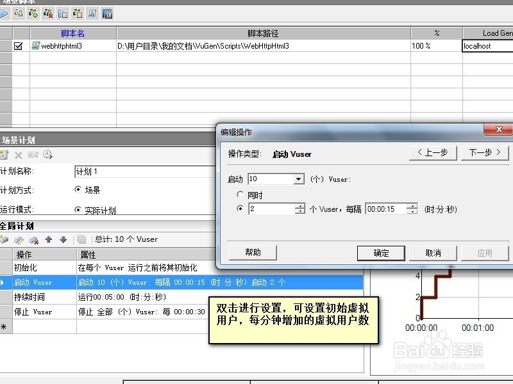Confirm settings with the 确定 button
Viewport: 513px width, 384px height.
coord(381,253)
